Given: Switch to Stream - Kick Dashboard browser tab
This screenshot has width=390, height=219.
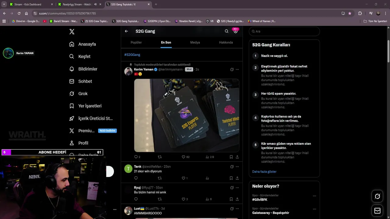Looking at the screenshot, I should 31,4.
